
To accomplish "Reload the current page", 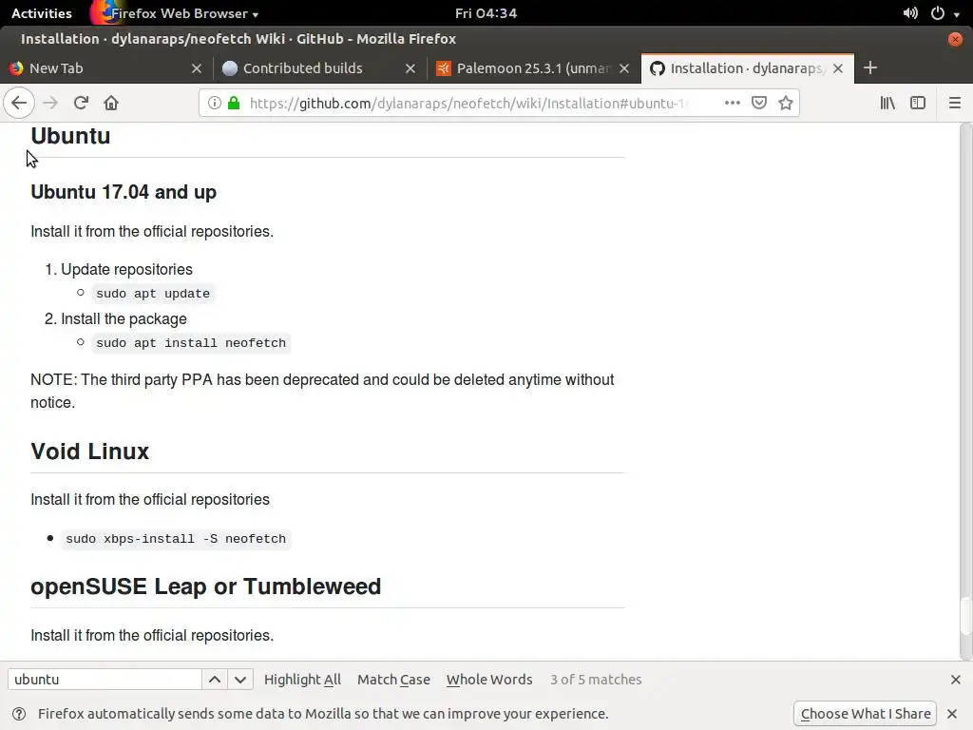I will point(81,103).
